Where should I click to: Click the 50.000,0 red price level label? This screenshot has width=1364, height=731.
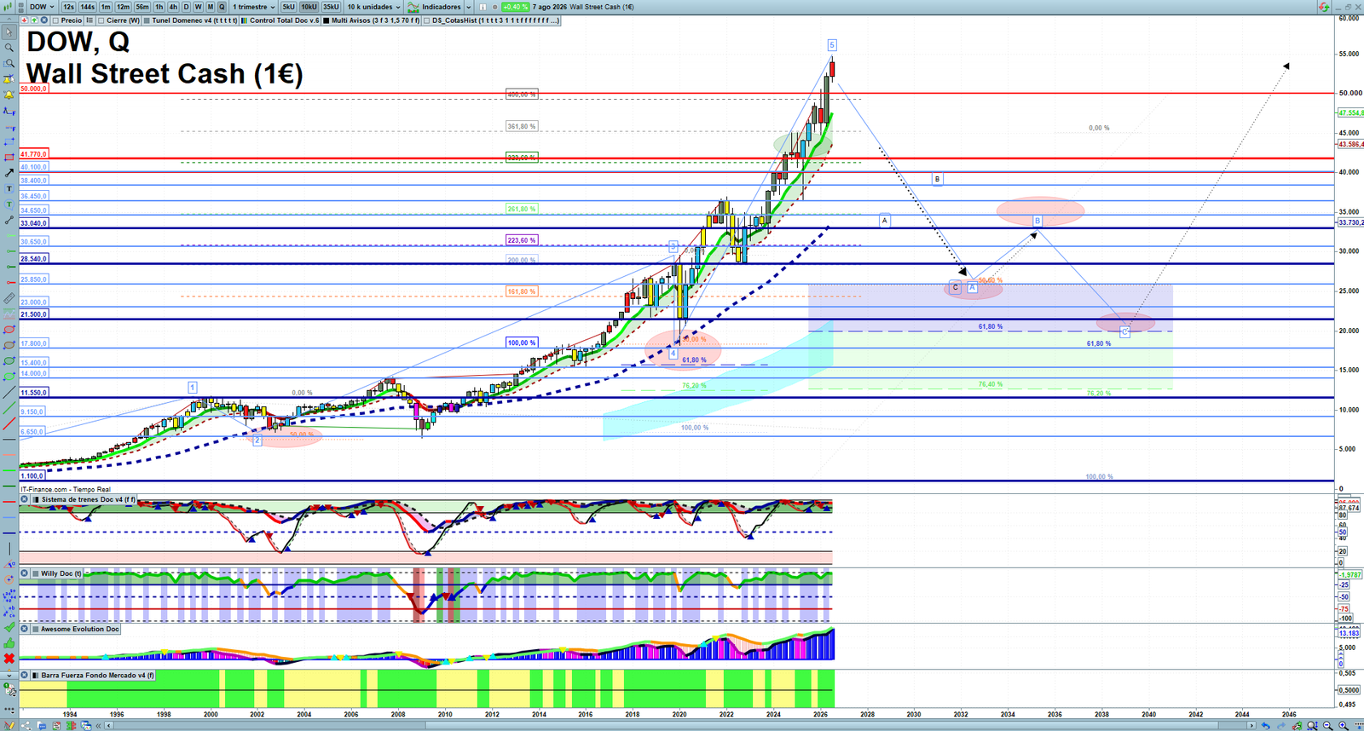click(33, 89)
